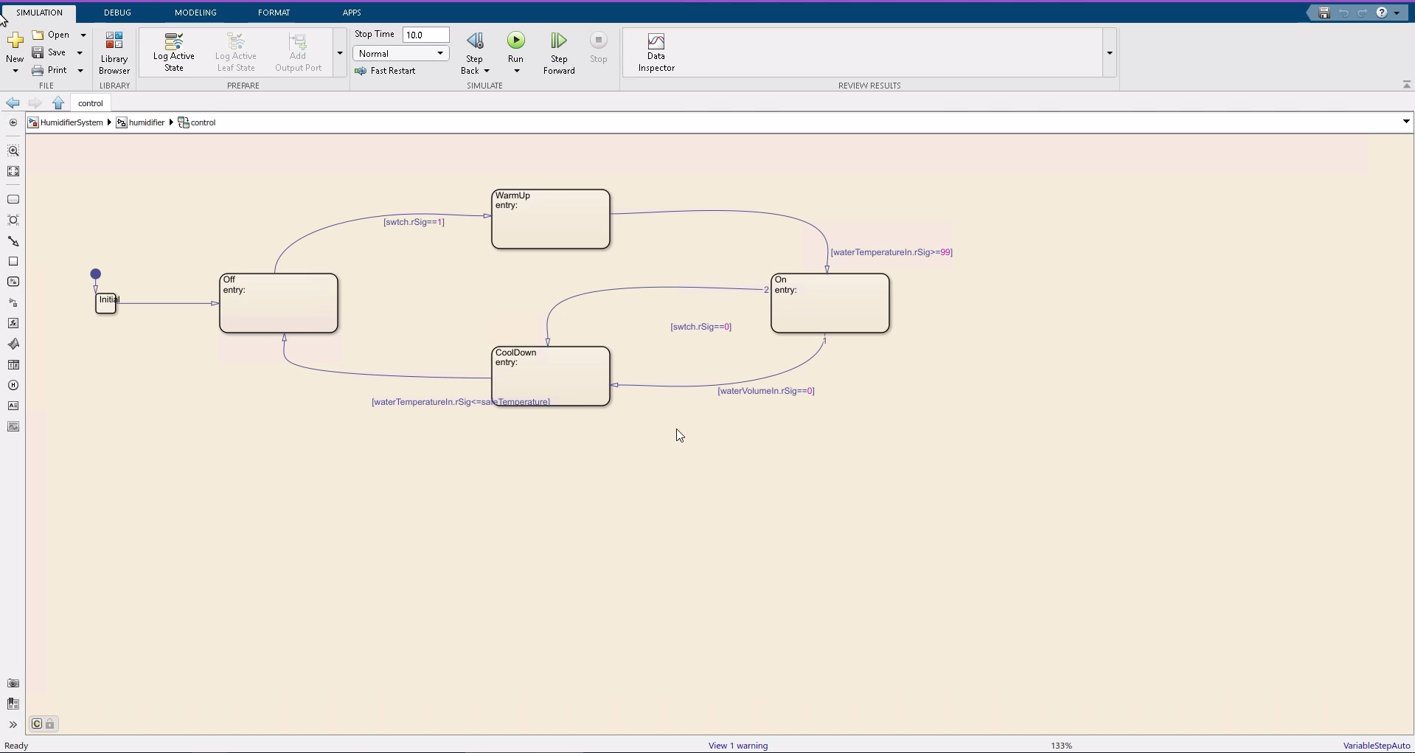Expand the Save options dropdown arrow

80,53
